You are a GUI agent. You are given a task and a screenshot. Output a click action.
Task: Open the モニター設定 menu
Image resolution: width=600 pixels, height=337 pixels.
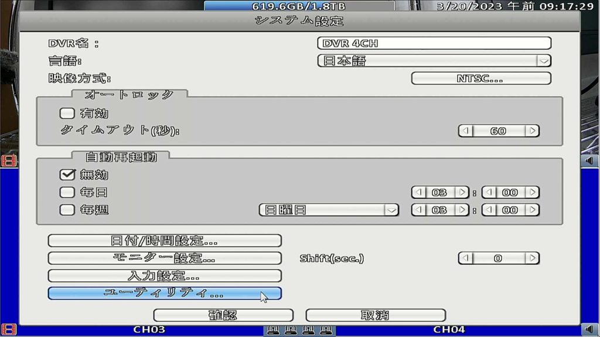click(x=165, y=258)
